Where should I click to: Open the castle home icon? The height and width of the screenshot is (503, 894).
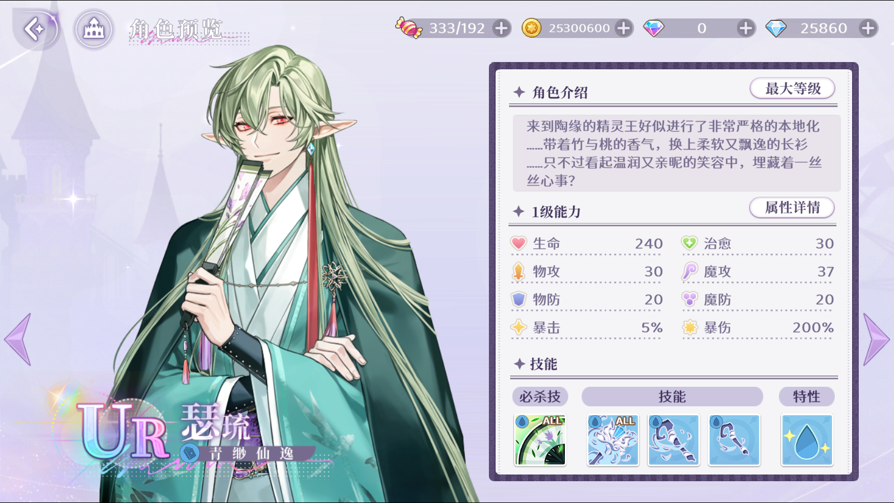coord(94,29)
